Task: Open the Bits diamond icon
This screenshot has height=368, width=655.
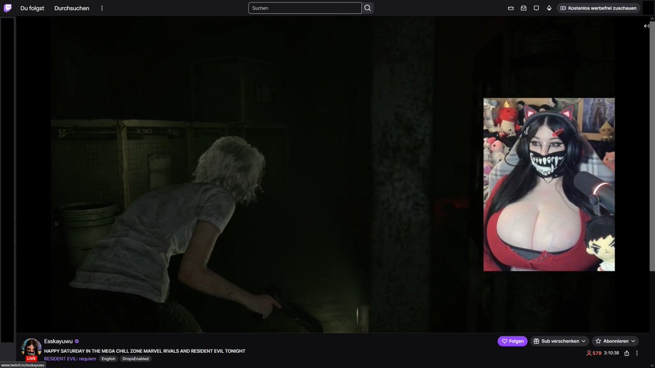Action: (549, 8)
